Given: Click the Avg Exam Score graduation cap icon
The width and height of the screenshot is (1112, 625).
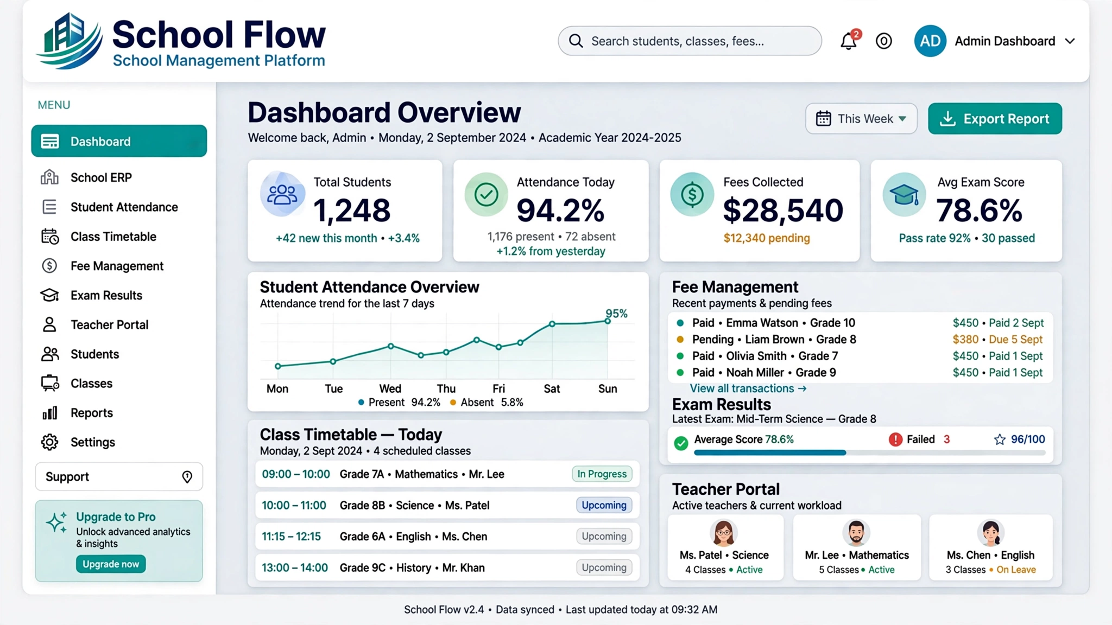Looking at the screenshot, I should (904, 194).
